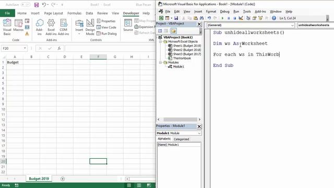Switch to Formulas ribbon tab
The width and height of the screenshot is (334, 188).
[x=74, y=13]
